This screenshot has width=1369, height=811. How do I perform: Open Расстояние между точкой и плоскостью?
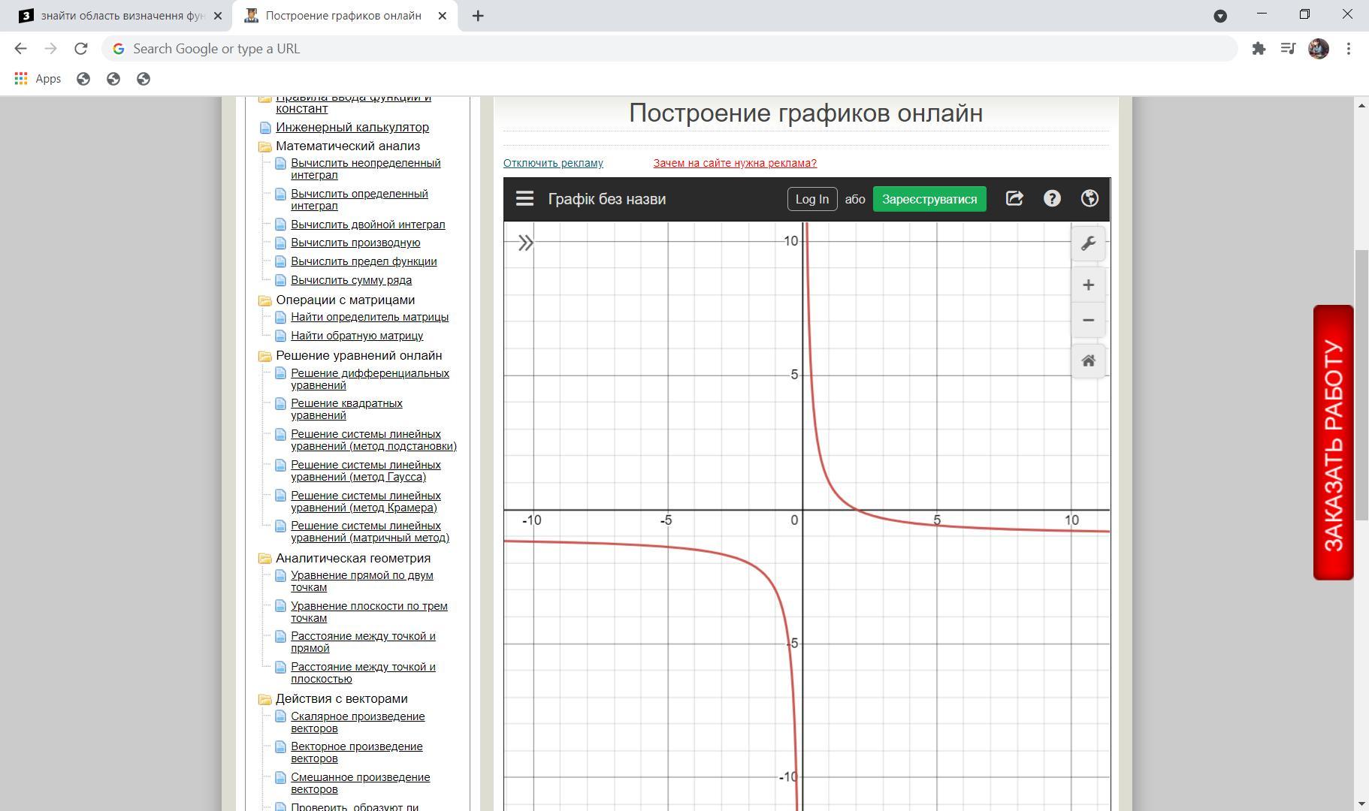pyautogui.click(x=363, y=673)
